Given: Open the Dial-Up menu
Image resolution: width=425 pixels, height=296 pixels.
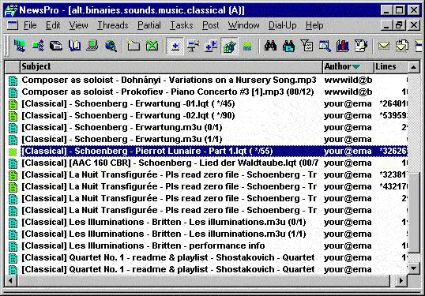Looking at the screenshot, I should click(x=283, y=25).
